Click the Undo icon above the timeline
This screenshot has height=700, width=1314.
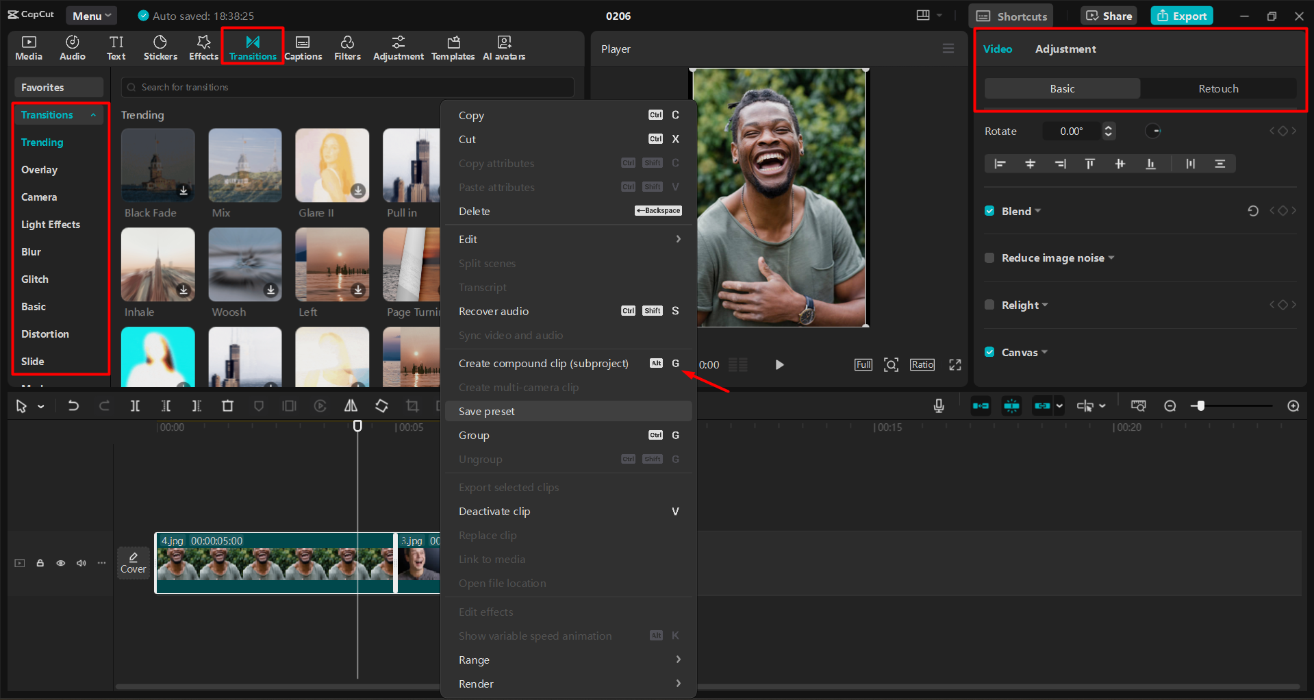pos(73,405)
